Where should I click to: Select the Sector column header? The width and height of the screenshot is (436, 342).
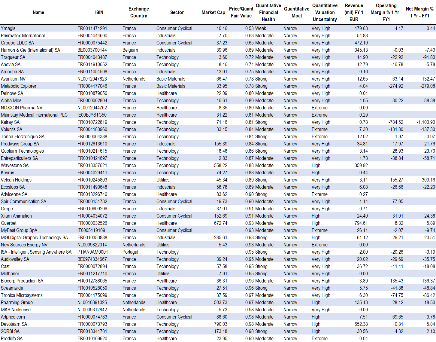pos(177,12)
